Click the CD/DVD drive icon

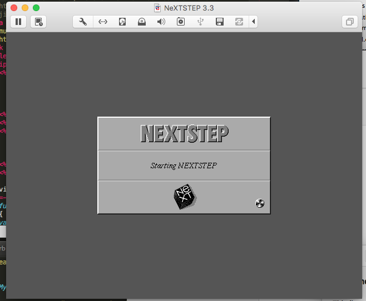pyautogui.click(x=142, y=22)
